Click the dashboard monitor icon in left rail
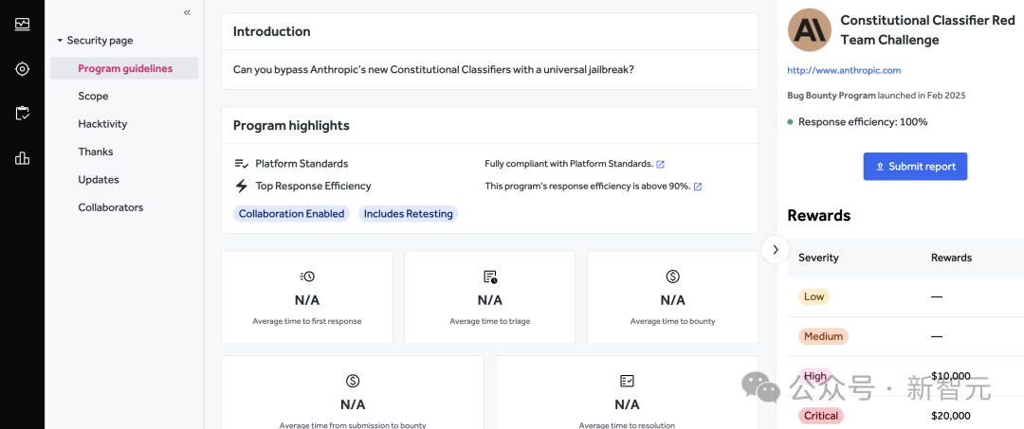 (22, 24)
